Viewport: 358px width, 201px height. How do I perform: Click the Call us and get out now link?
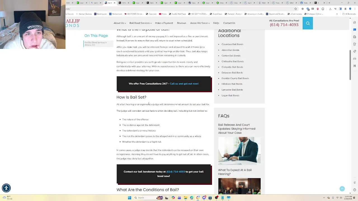click(184, 84)
